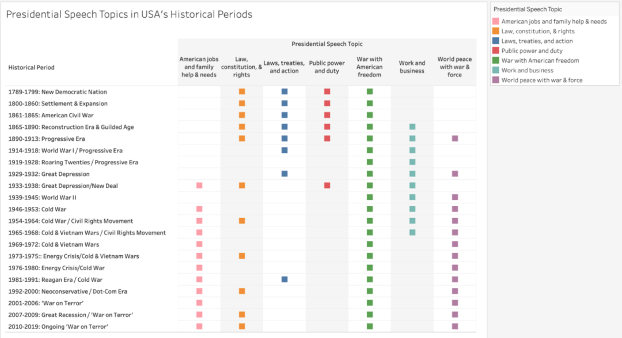Image resolution: width=622 pixels, height=338 pixels.
Task: Select the blue mark in the 1981-1991 Reagan Era row
Action: click(285, 279)
